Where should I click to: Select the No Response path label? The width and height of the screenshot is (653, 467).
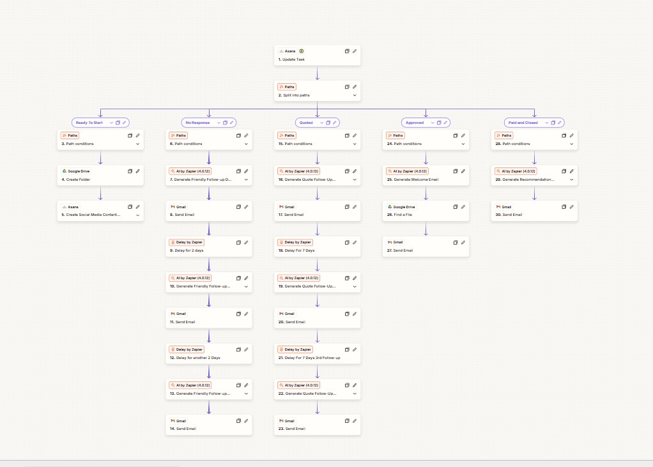(x=198, y=123)
